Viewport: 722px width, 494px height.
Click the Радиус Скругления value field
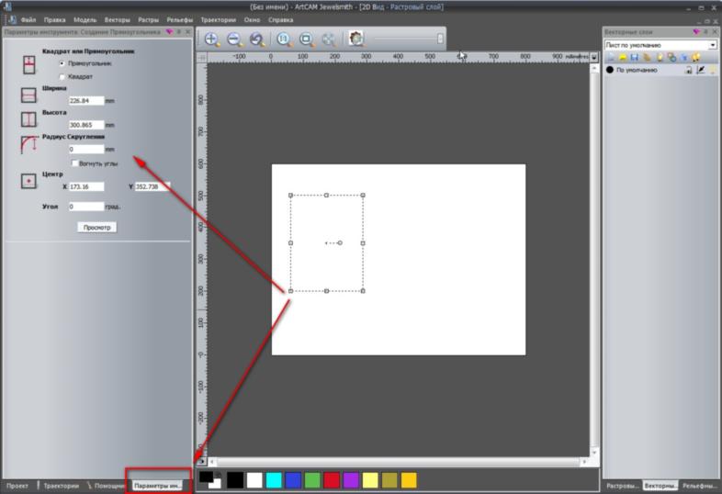[x=86, y=149]
